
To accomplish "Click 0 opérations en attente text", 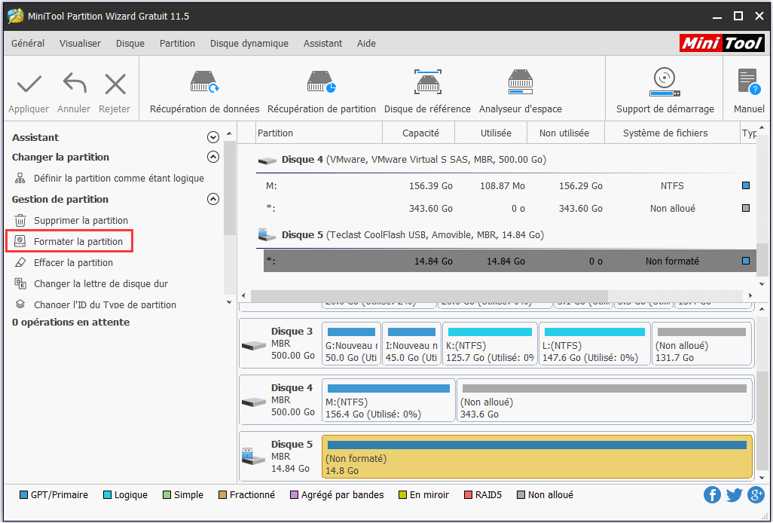I will point(71,323).
